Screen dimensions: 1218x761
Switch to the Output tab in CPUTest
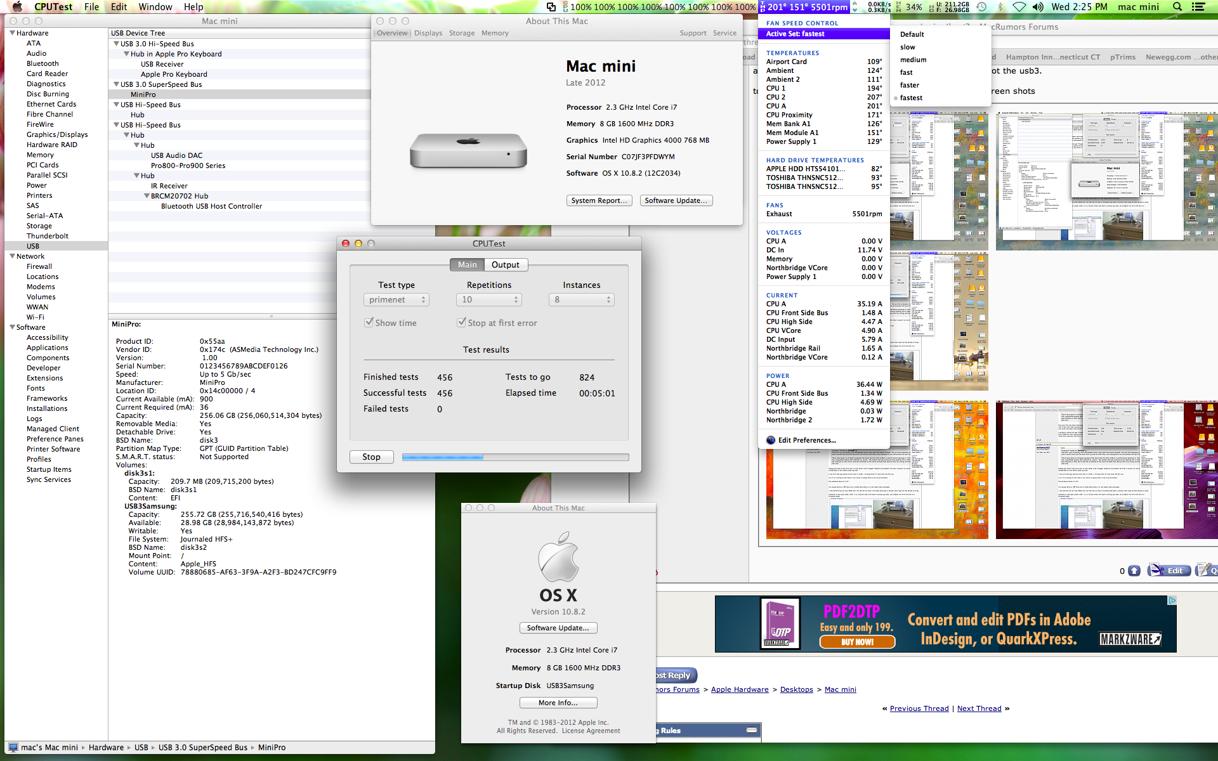click(505, 265)
